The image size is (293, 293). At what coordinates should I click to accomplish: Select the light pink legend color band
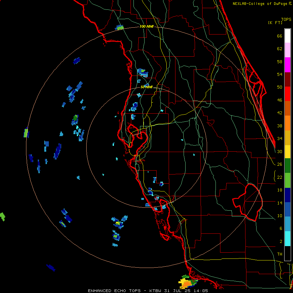[x=287, y=50]
